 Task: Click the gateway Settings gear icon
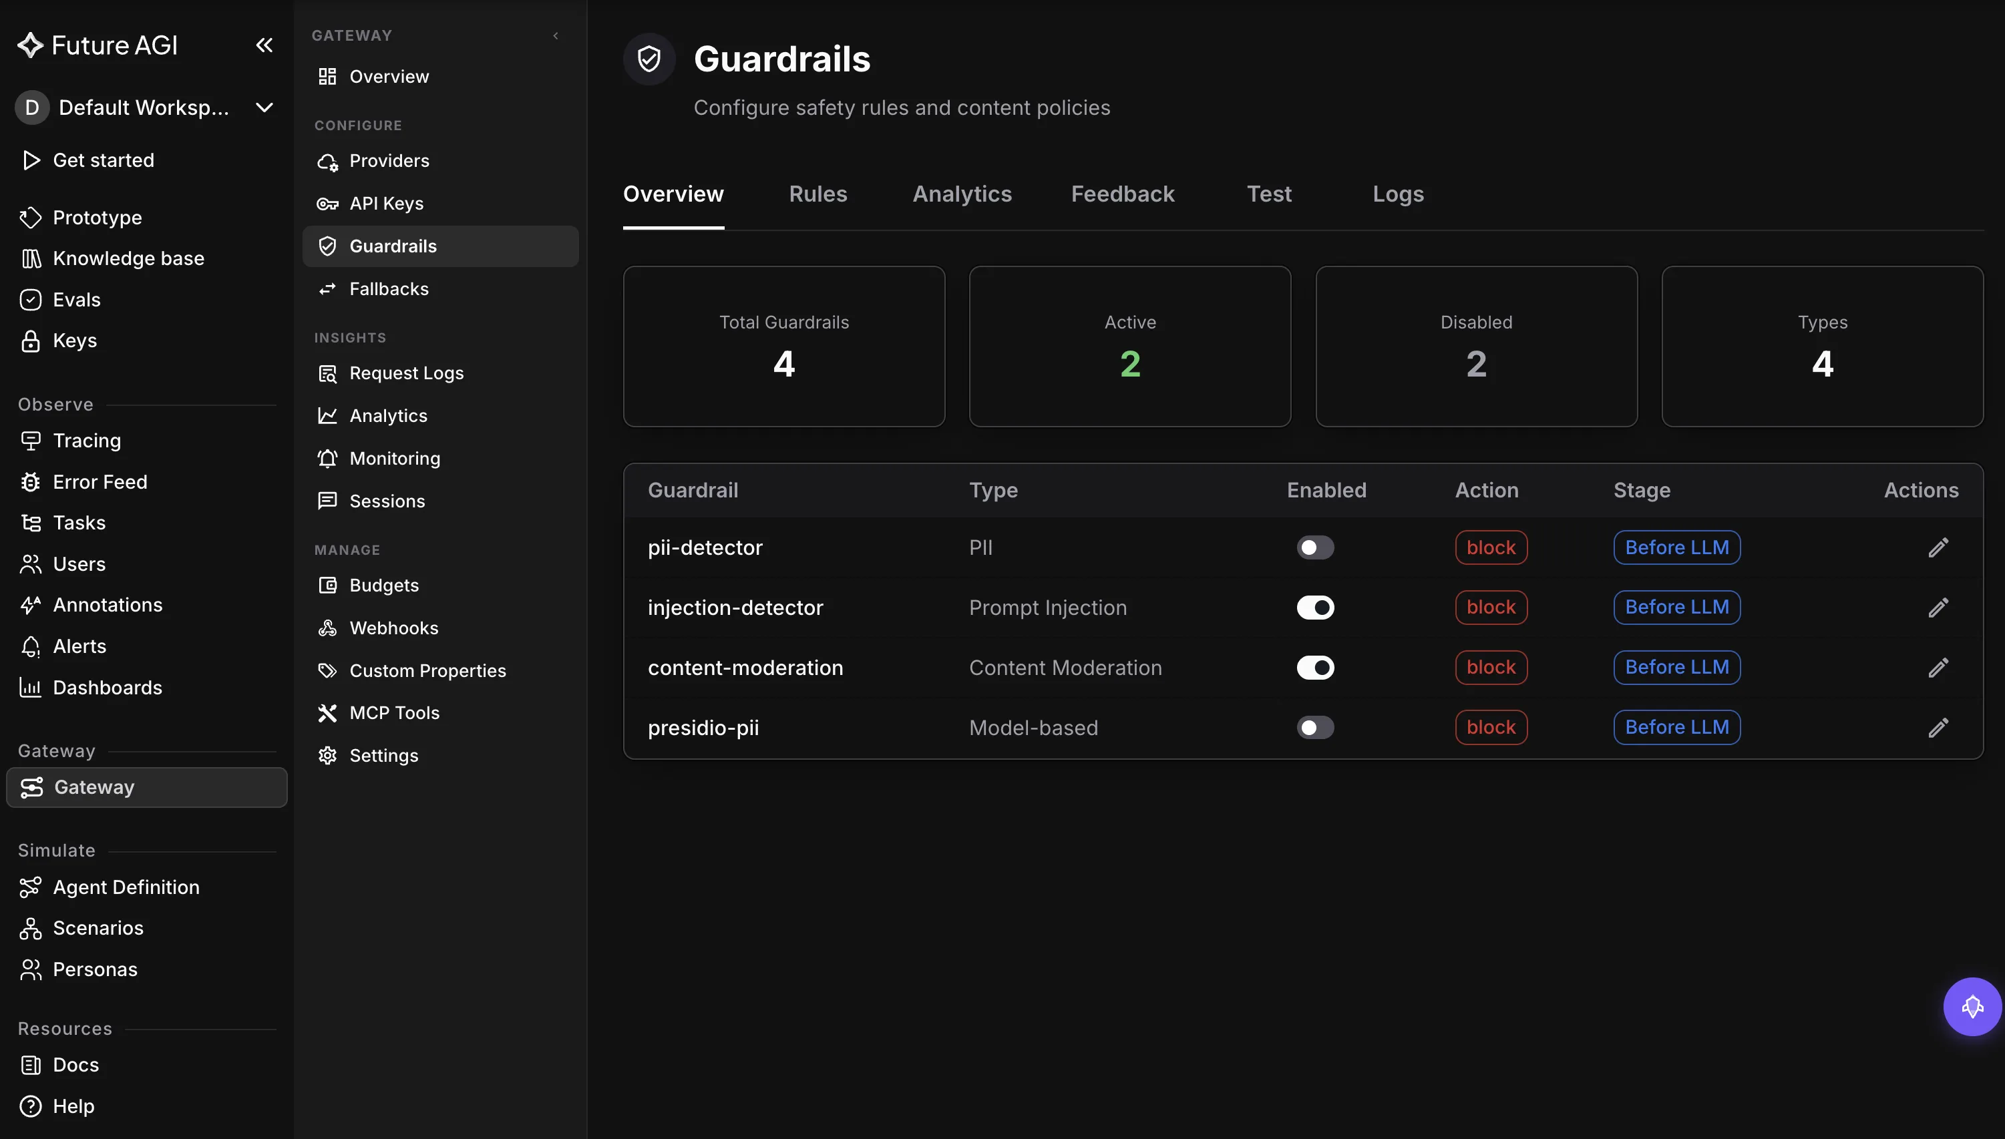click(x=327, y=756)
